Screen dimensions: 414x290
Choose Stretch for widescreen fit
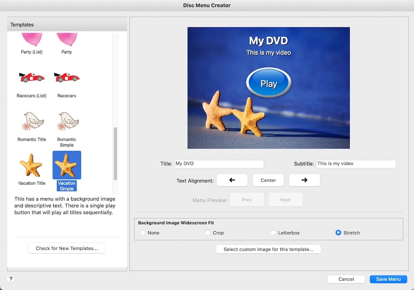pos(338,232)
